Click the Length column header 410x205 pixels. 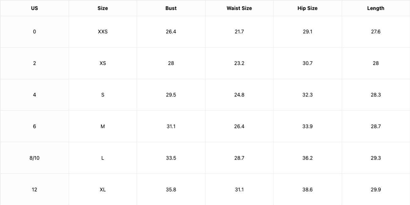pyautogui.click(x=375, y=8)
